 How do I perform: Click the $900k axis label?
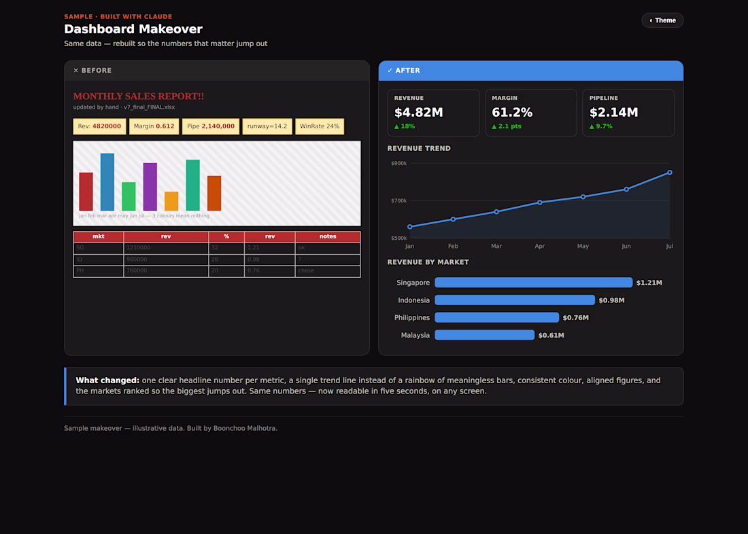click(398, 164)
